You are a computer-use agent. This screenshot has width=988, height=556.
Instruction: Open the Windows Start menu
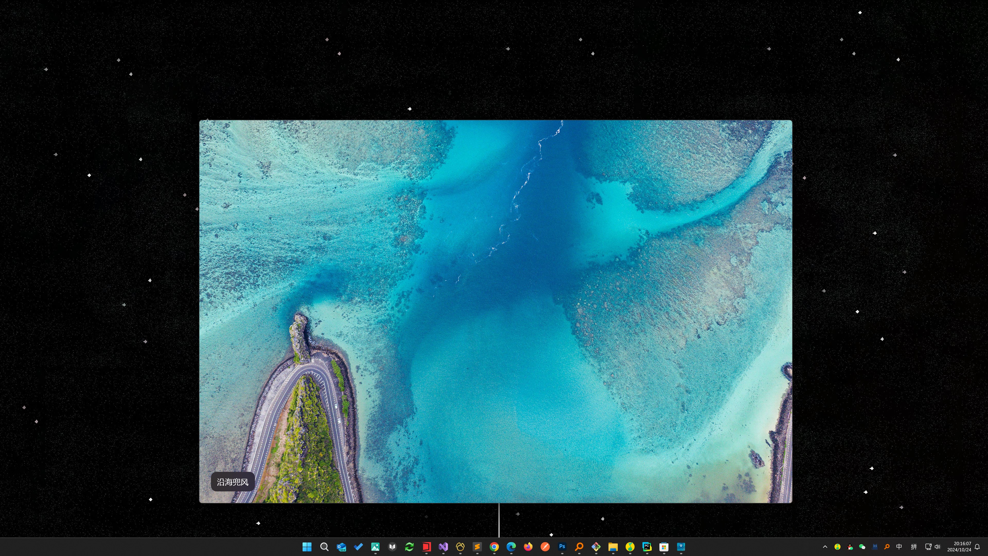307,547
